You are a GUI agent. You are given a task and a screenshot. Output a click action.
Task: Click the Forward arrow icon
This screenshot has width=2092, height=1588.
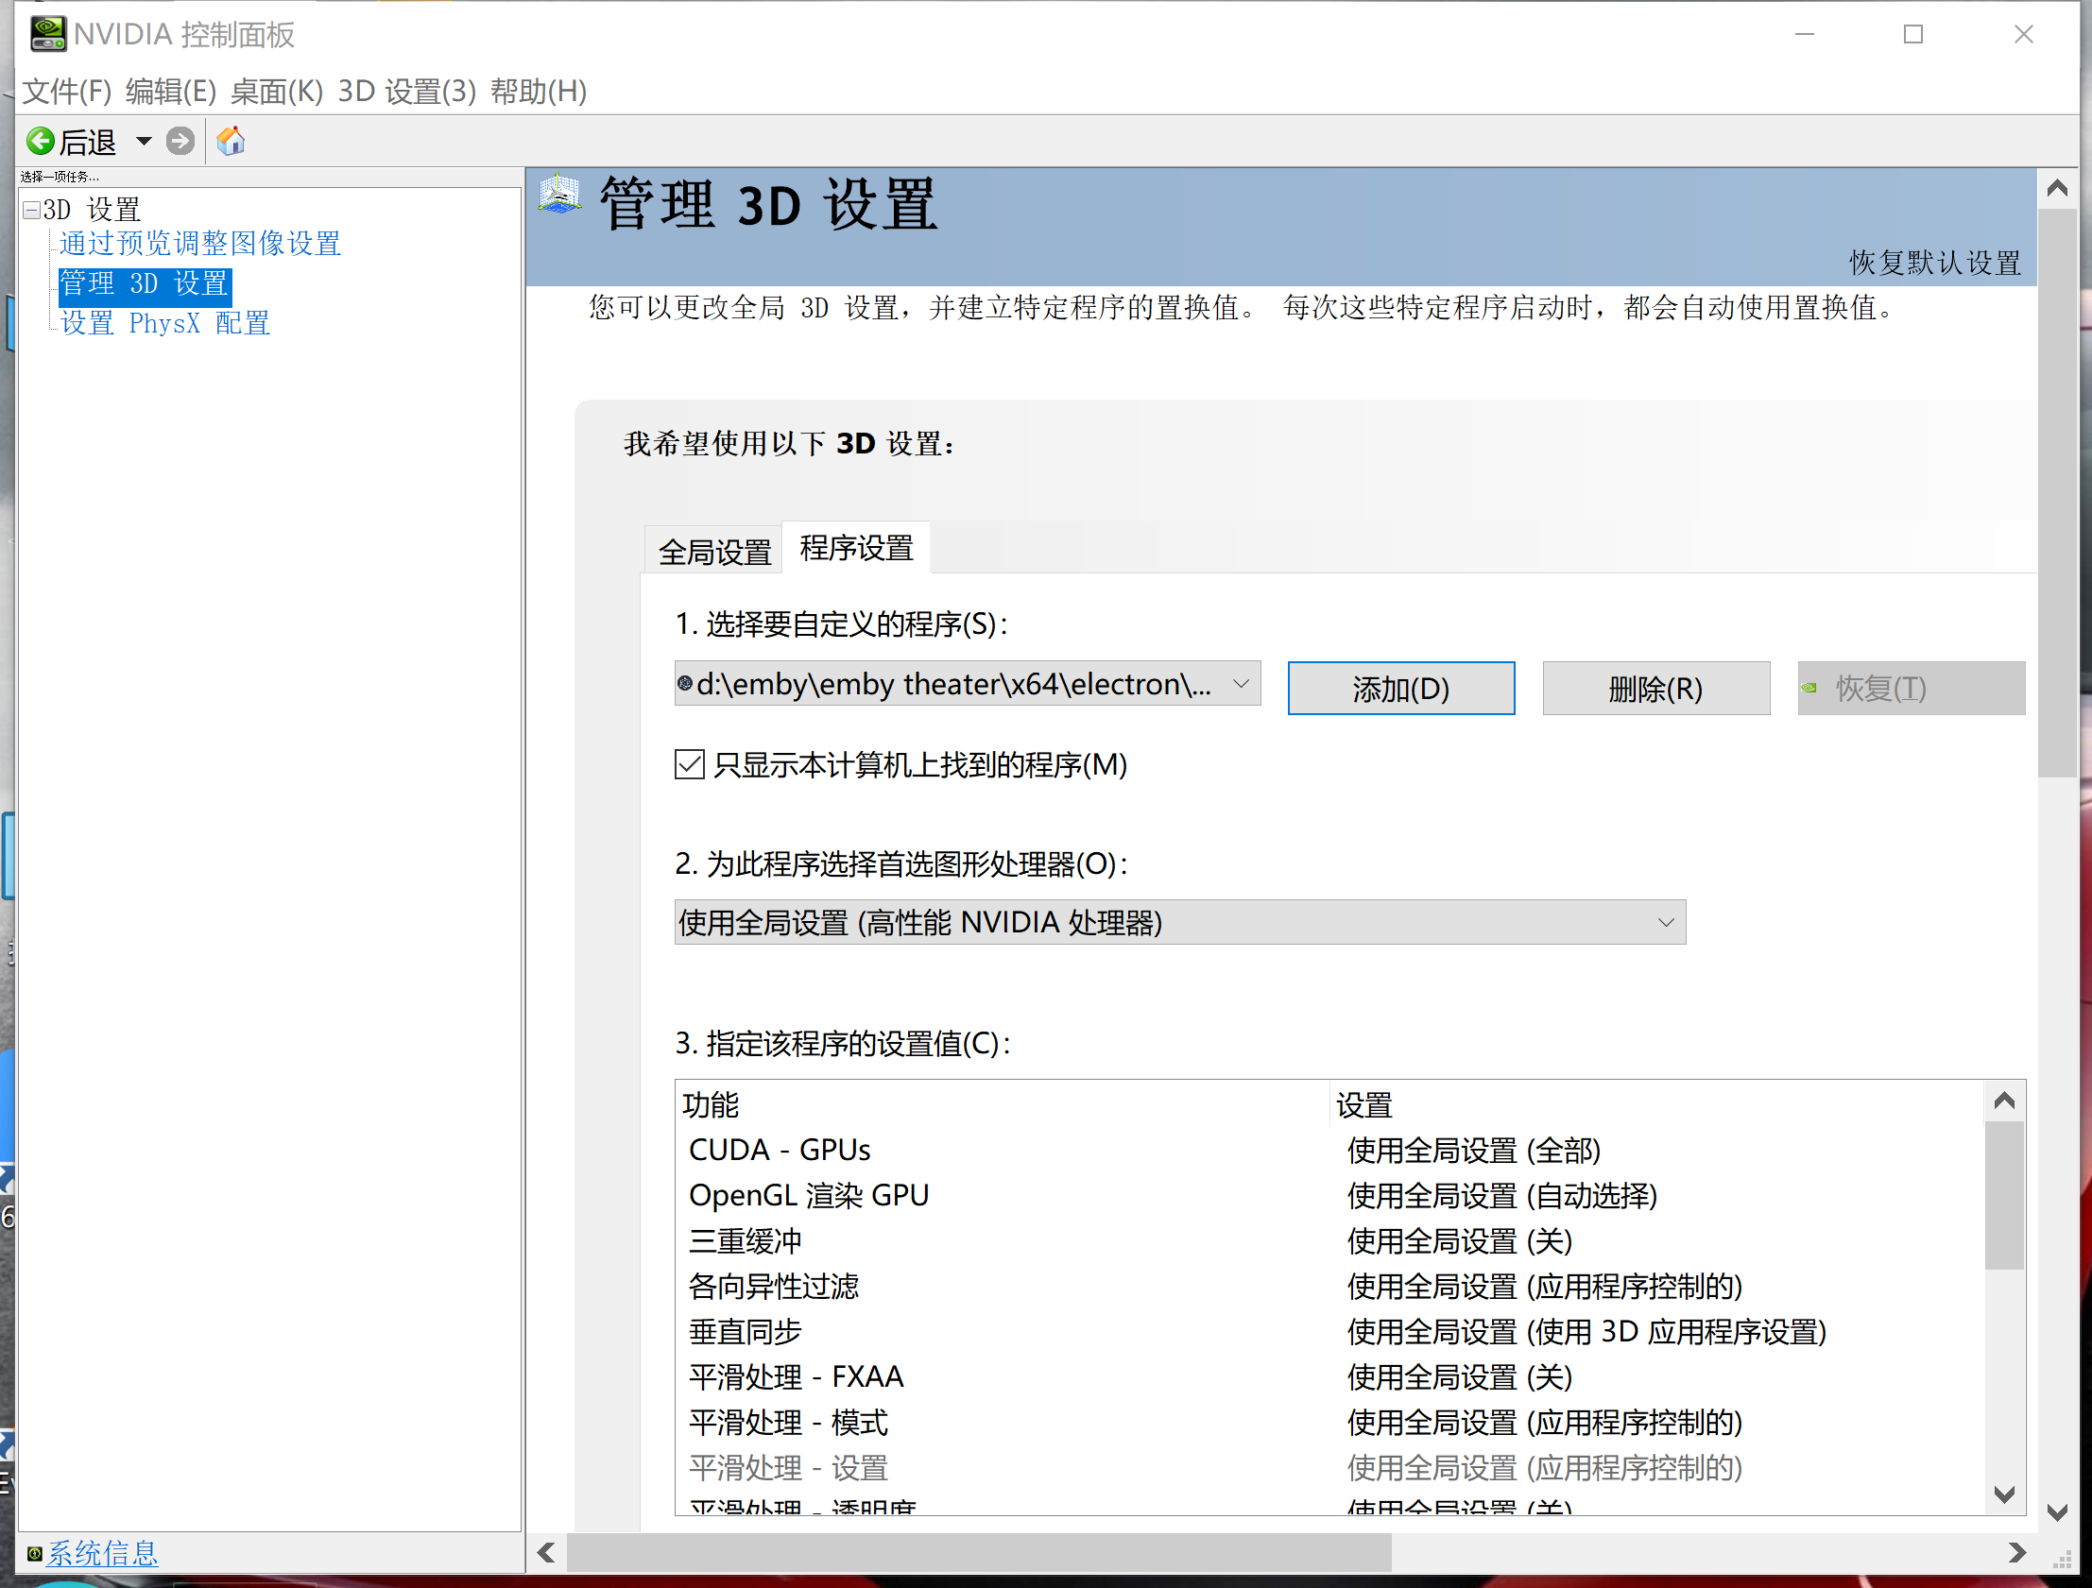pyautogui.click(x=180, y=142)
